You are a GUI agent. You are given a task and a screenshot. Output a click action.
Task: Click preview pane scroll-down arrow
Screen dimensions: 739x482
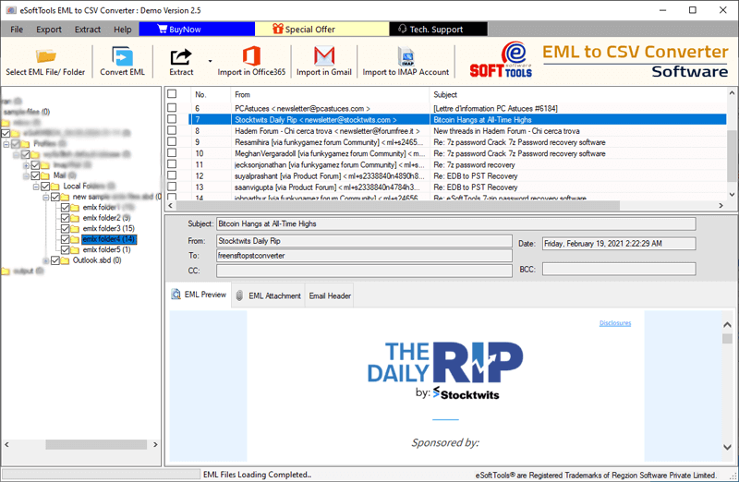[x=727, y=447]
